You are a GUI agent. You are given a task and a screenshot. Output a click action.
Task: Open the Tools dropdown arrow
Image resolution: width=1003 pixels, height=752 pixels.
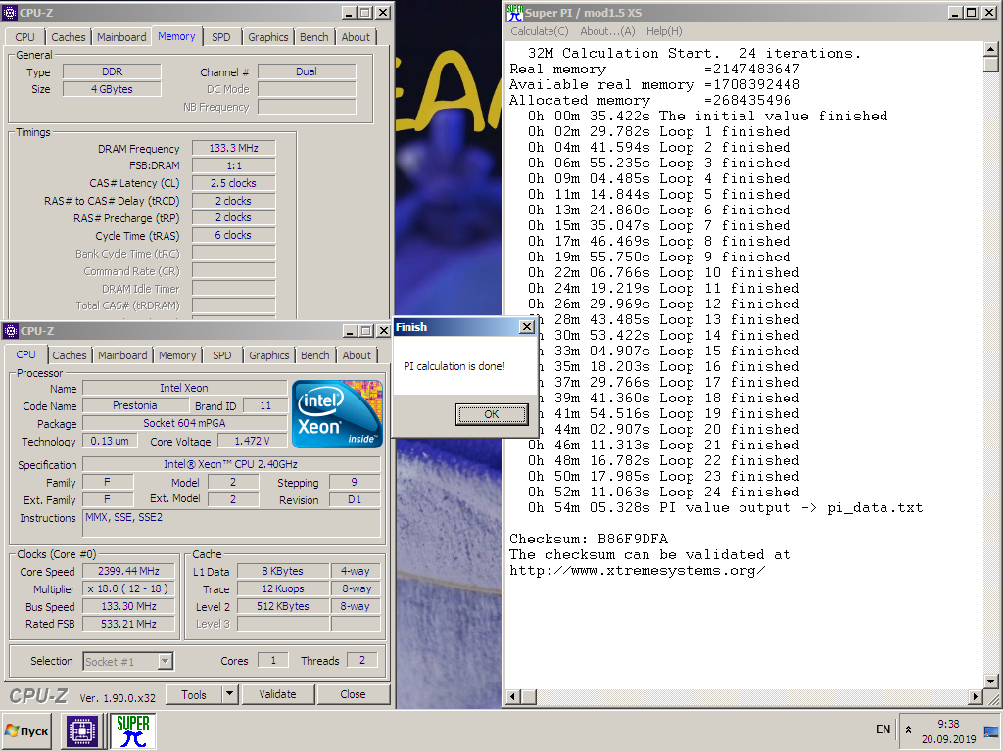click(229, 694)
